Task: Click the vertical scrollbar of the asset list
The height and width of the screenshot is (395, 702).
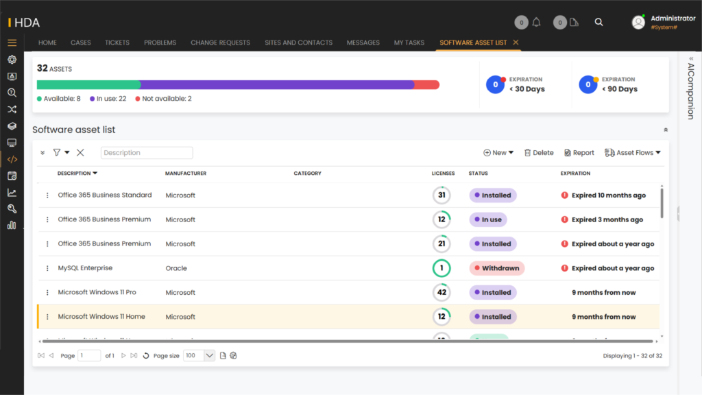Action: click(662, 204)
